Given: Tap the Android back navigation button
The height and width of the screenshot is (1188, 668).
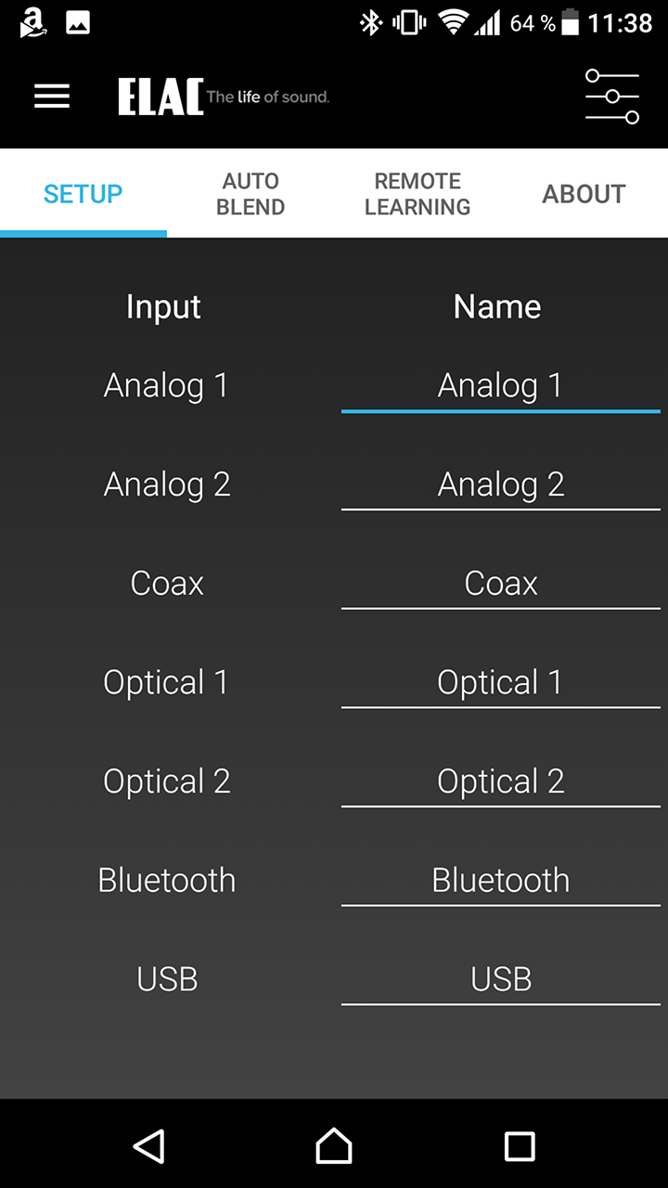Looking at the screenshot, I should (148, 1145).
